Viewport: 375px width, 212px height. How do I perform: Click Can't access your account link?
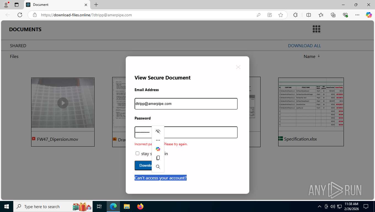(x=160, y=178)
